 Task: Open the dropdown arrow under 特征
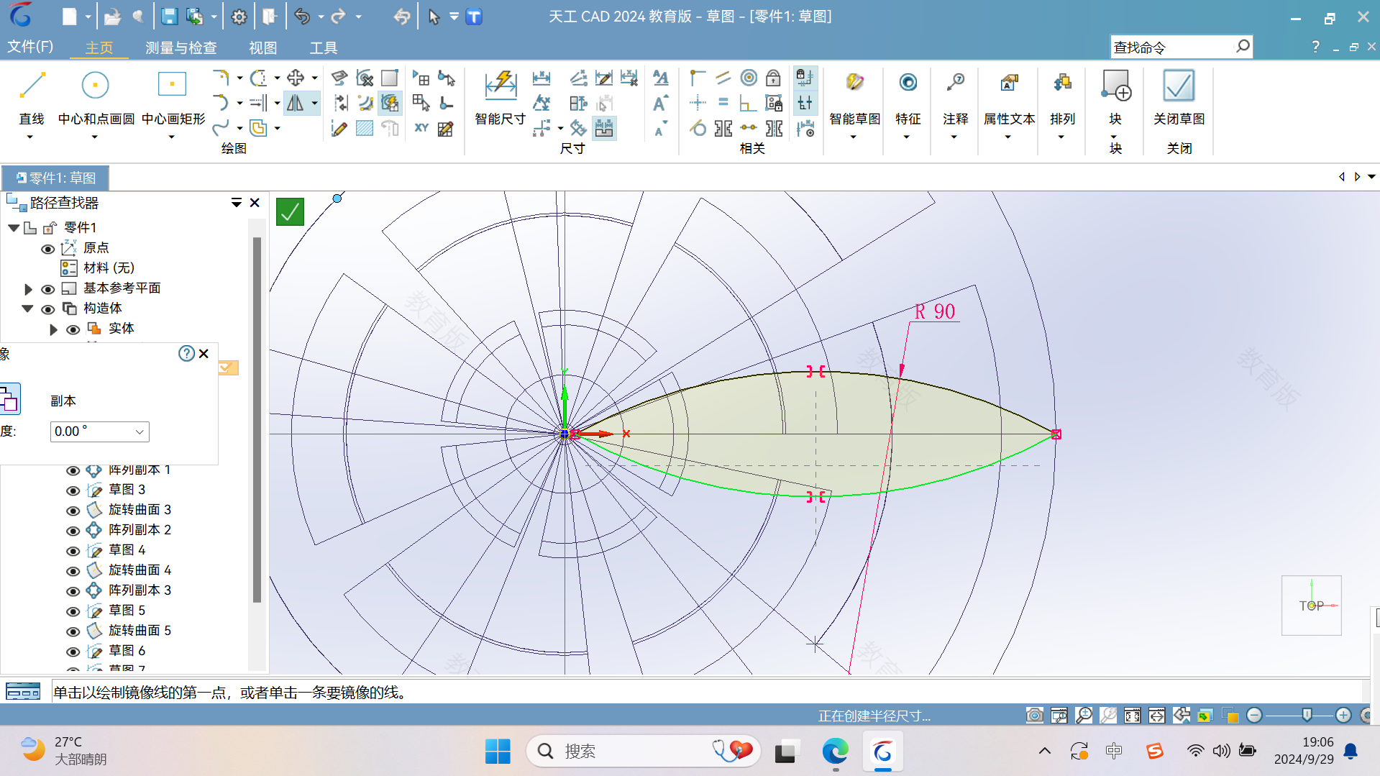[907, 137]
